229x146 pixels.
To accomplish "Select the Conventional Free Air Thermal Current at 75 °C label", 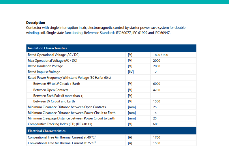I will [x=62, y=143].
